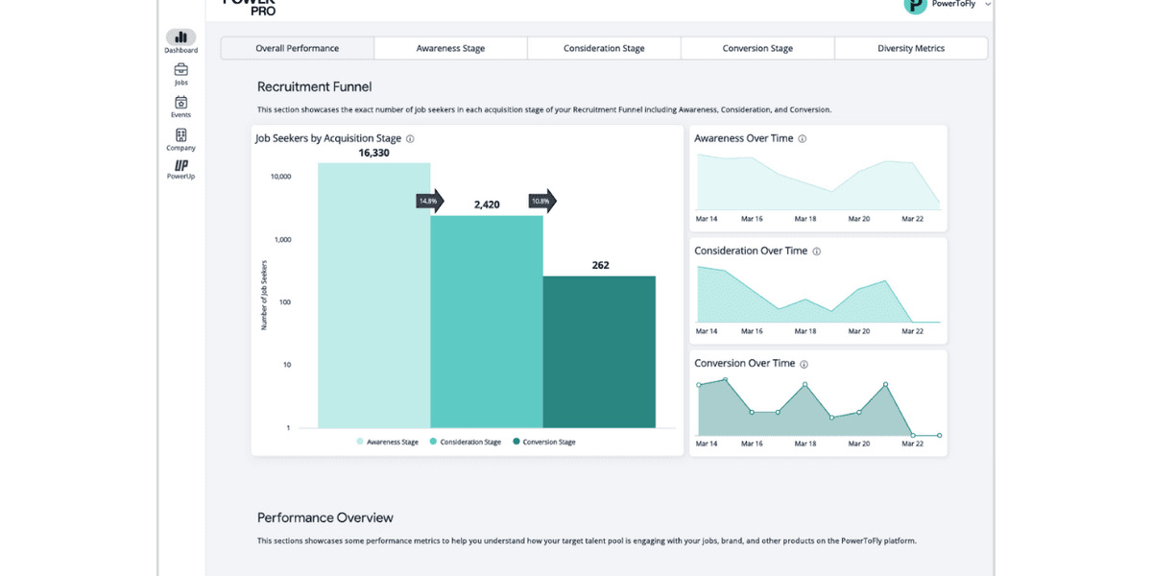Show info for Consideration Over Time
The image size is (1152, 576).
817,252
